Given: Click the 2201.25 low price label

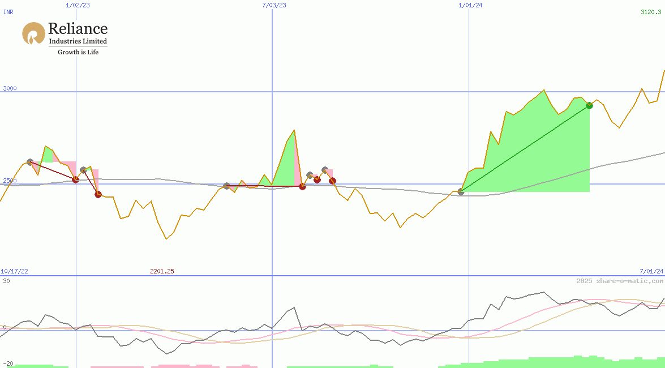Looking at the screenshot, I should 162,272.
